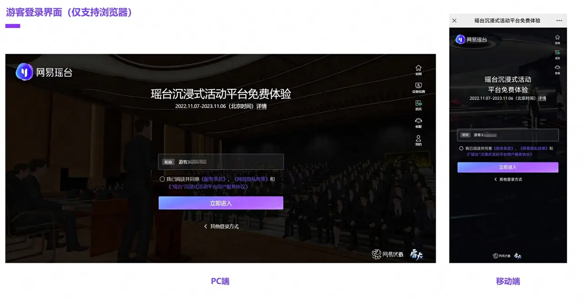Click the 网易伏羲 logo in PC view
Viewport: 584px width, 301px height.
387,254
